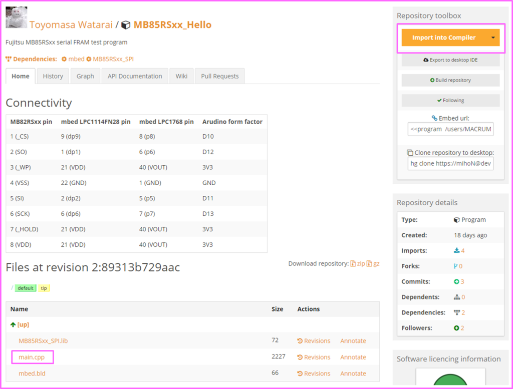Switch to the History tab

click(x=53, y=76)
